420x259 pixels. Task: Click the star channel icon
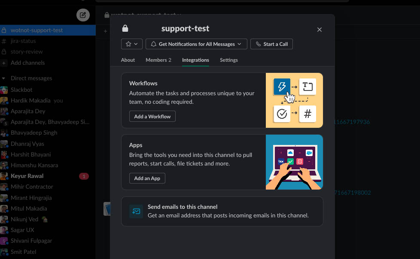click(128, 44)
